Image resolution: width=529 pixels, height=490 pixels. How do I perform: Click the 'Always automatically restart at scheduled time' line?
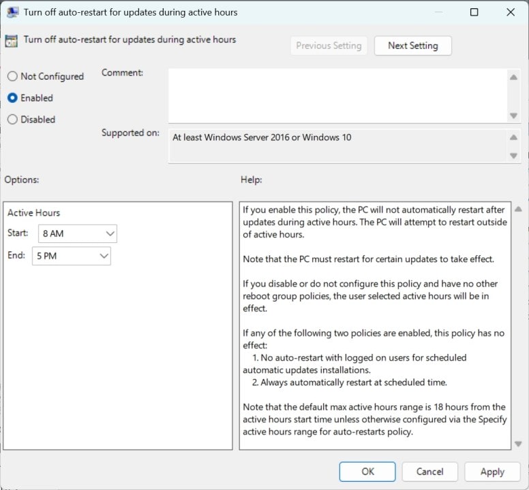(x=350, y=382)
